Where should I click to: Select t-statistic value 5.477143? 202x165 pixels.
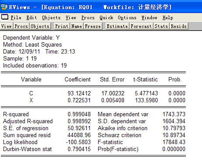pos(146,93)
